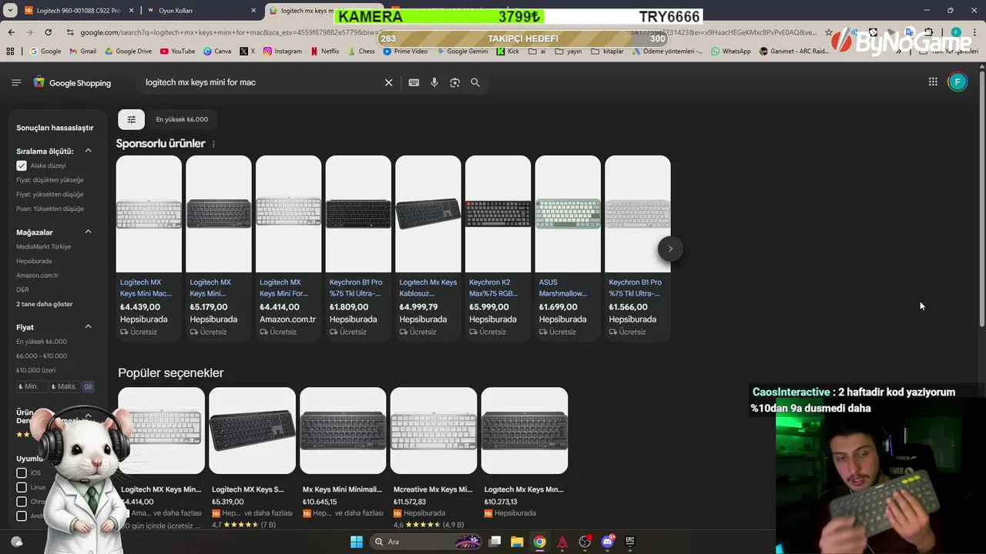Sort by Fiyat: düşükten yükseğe

coord(50,180)
